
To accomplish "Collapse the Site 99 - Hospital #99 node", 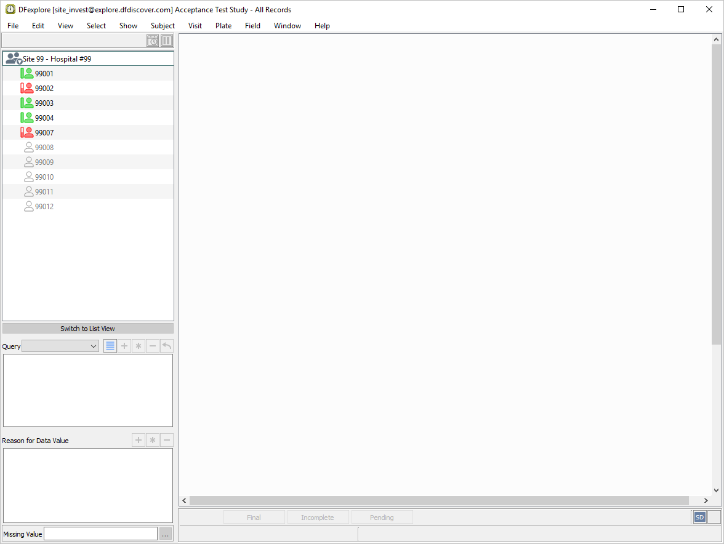I will coord(13,59).
